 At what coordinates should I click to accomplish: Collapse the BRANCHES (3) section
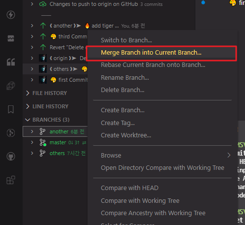tap(28, 120)
